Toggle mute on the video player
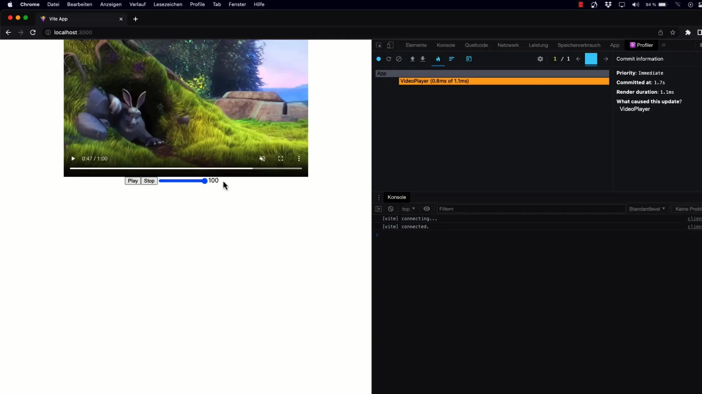 click(263, 158)
